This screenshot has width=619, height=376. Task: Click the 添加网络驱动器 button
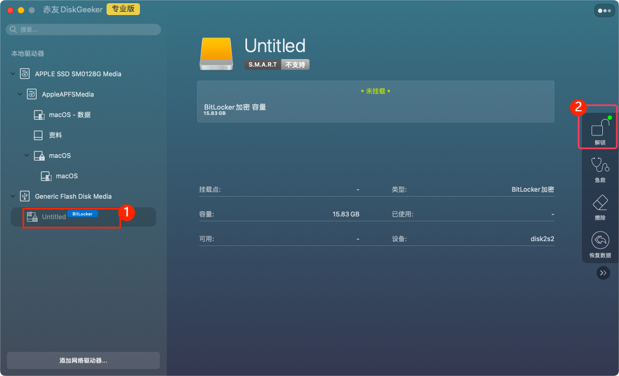point(83,360)
